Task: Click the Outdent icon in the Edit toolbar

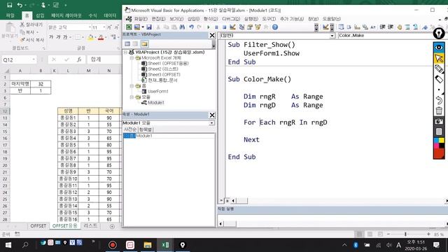Action: point(391,27)
